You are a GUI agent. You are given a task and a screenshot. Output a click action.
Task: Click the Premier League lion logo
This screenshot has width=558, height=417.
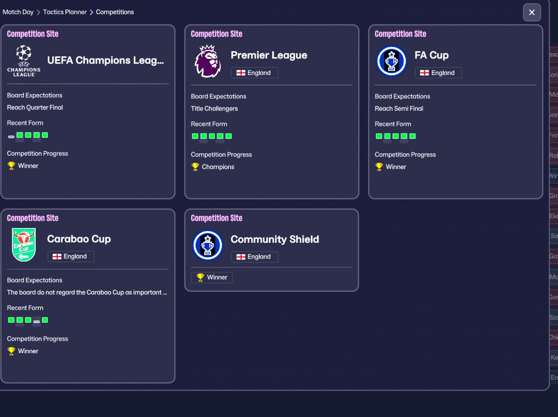click(x=208, y=62)
